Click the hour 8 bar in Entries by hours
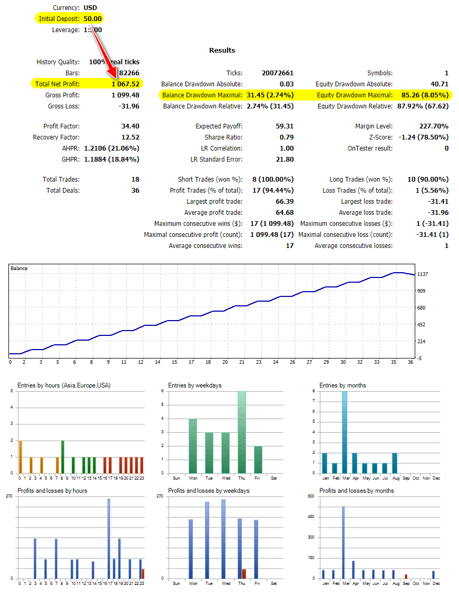459x597 pixels. pyautogui.click(x=63, y=457)
